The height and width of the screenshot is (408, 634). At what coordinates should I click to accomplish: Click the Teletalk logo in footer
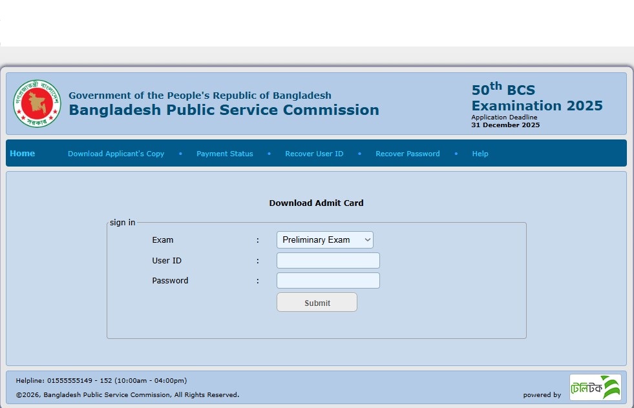pyautogui.click(x=595, y=387)
